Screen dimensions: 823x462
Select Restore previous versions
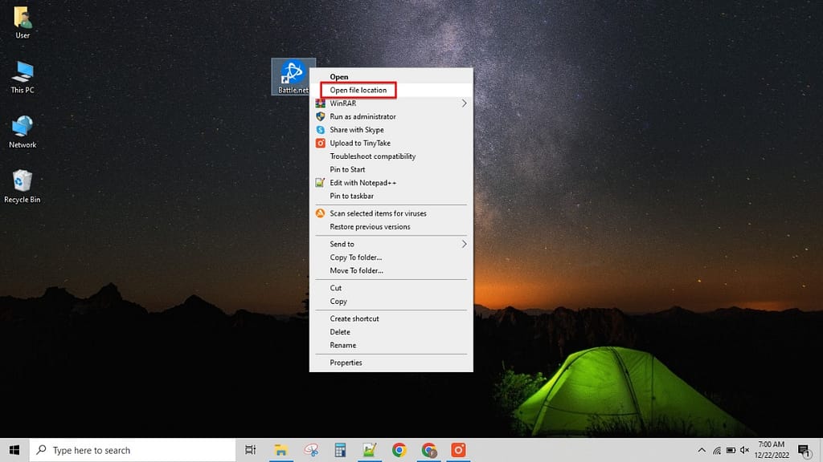pyautogui.click(x=391, y=227)
